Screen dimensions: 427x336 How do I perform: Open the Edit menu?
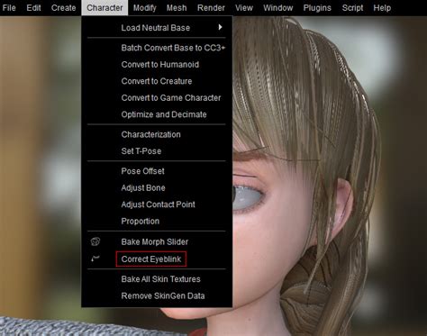(33, 7)
